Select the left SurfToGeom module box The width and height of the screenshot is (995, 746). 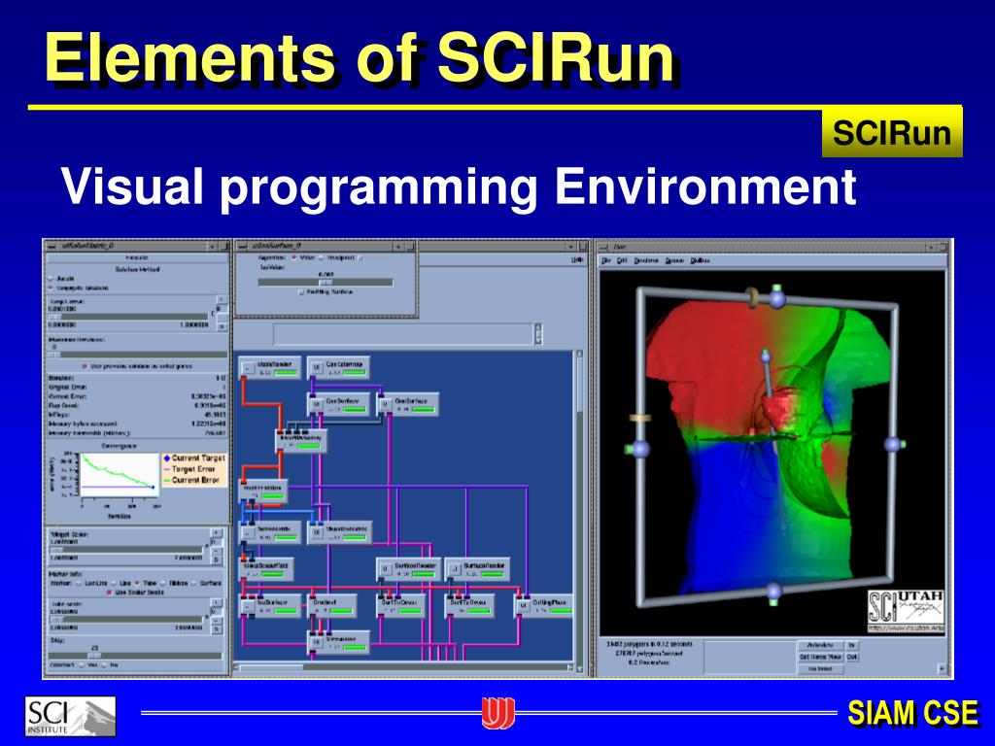401,606
